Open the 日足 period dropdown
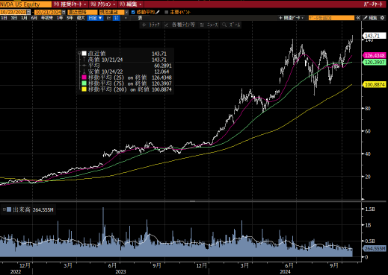Screen dimensions: 388x275 click(x=95, y=18)
